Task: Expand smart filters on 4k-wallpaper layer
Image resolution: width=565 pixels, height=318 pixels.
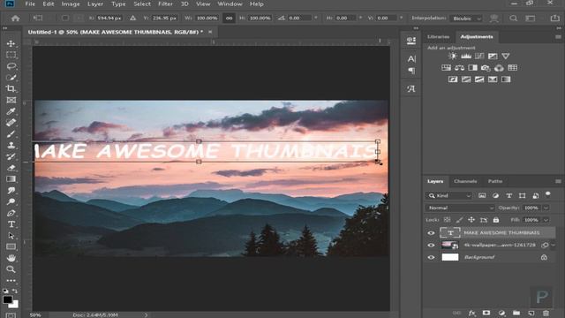Action: coord(554,246)
